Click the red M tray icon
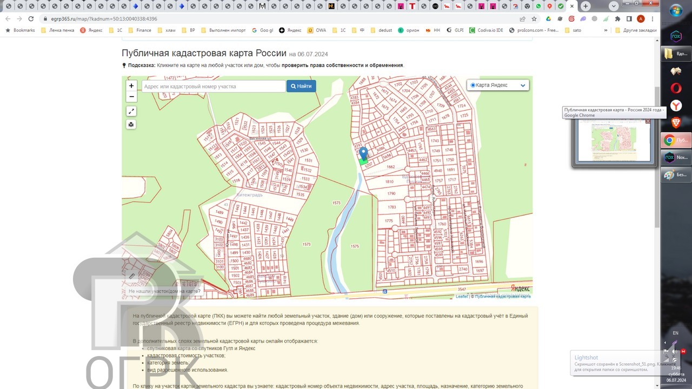This screenshot has height=389, width=692. [683, 351]
